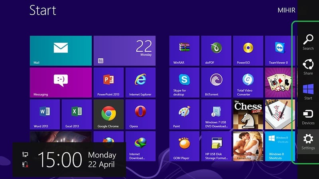Open PowerPoint 2013
Screen dimensions: 319x179
pyautogui.click(x=108, y=83)
